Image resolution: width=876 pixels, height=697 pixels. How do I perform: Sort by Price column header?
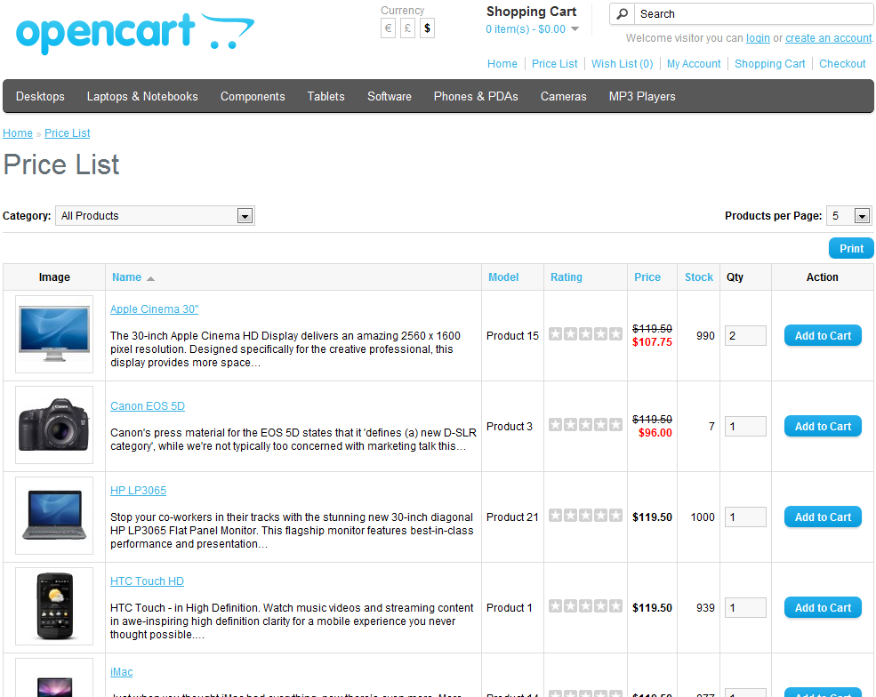647,277
